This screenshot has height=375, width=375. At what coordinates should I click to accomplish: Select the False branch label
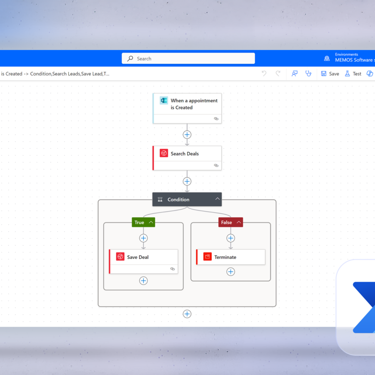pyautogui.click(x=226, y=222)
